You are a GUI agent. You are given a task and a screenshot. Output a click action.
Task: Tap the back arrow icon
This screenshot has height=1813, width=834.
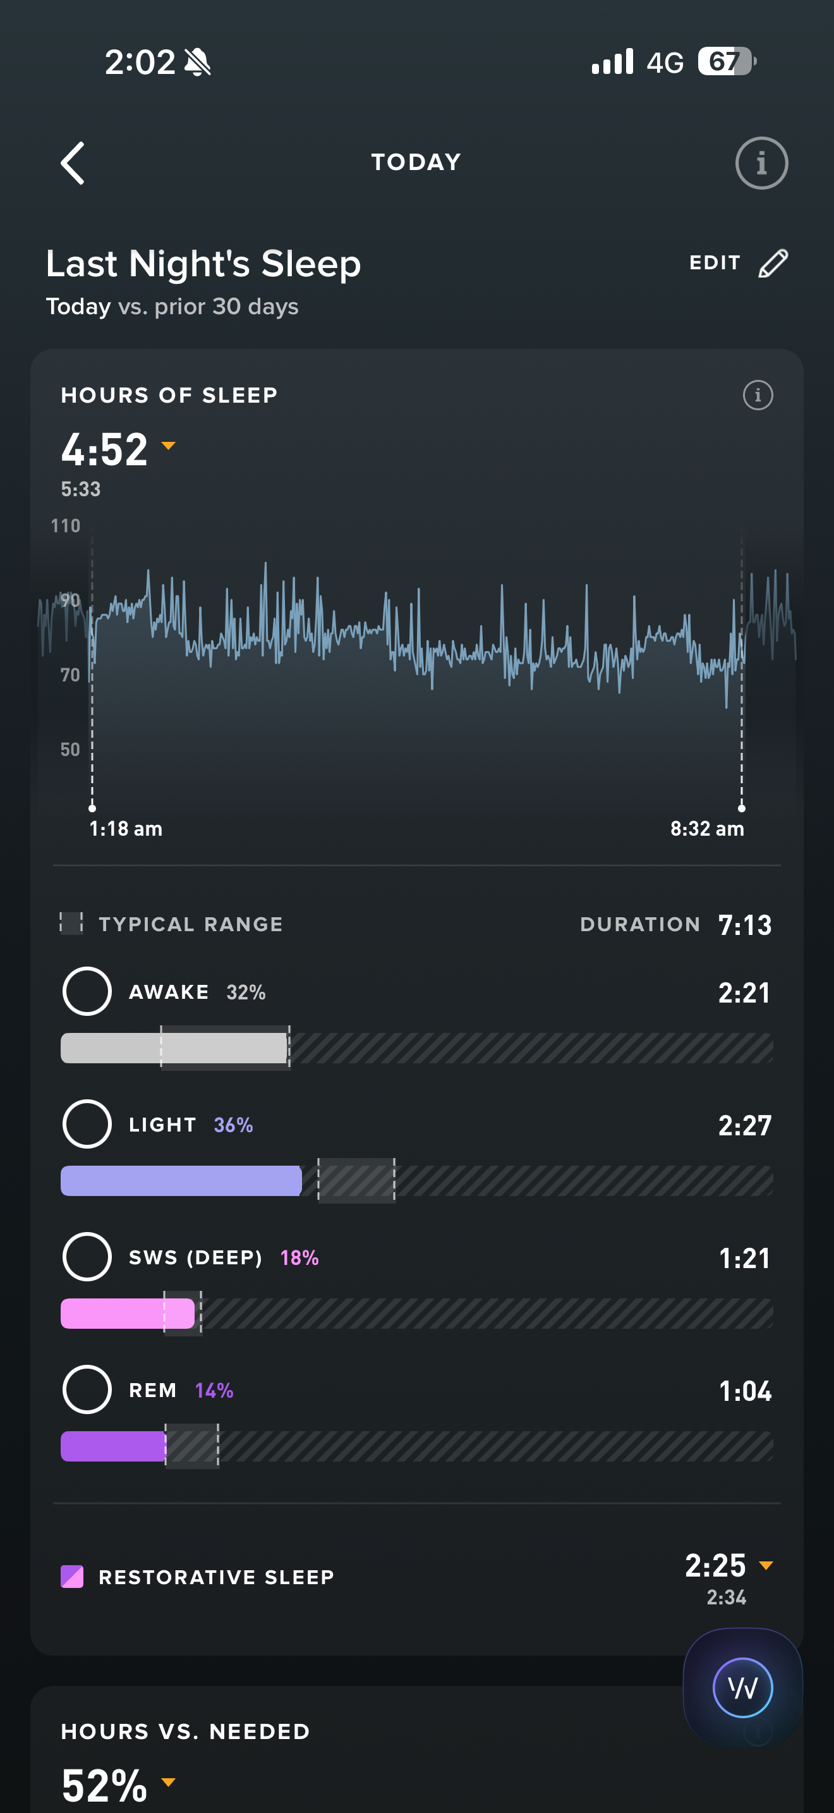point(73,163)
